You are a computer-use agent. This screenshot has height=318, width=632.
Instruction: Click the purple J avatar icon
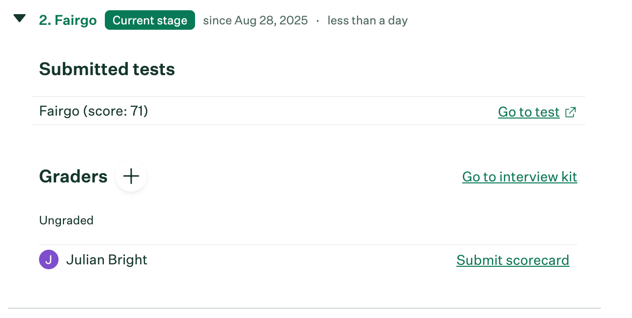pos(48,260)
